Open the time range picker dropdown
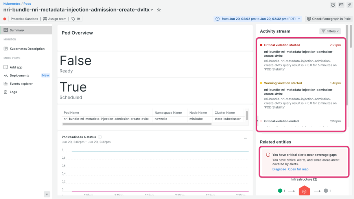Screen dimensions: 354x199 point(258,19)
